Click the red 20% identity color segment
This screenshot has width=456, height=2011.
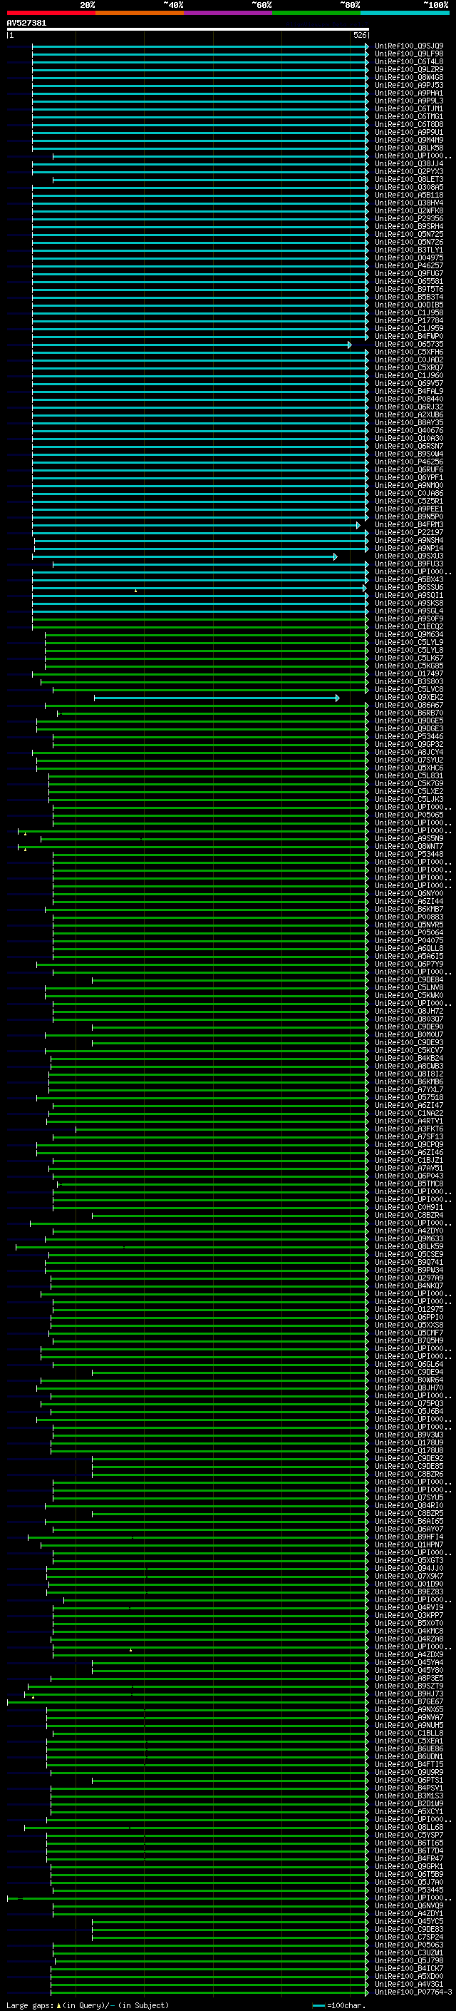tap(51, 13)
